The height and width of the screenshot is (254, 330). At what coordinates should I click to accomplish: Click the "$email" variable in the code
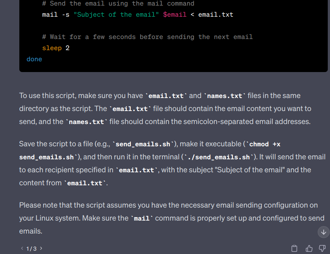175,14
